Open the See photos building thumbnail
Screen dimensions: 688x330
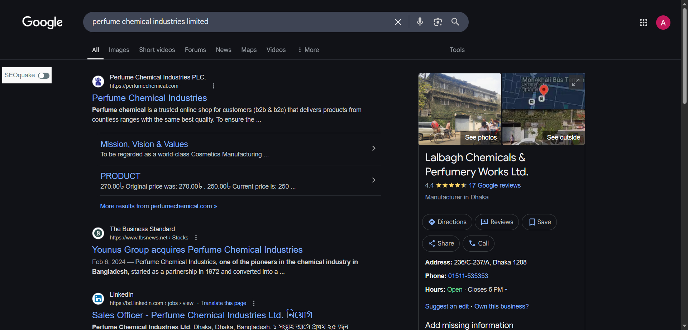[x=460, y=109]
